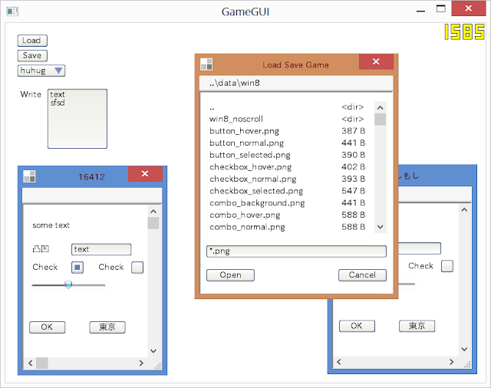The height and width of the screenshot is (388, 491).
Task: Select the '..' parent directory entry
Action: click(x=287, y=107)
